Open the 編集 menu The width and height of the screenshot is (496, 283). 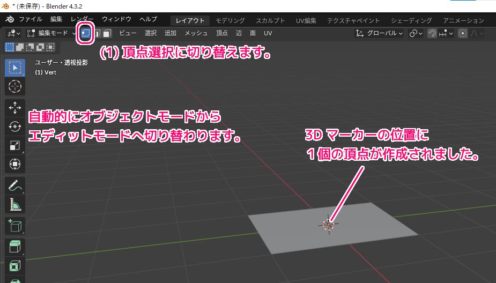point(56,19)
